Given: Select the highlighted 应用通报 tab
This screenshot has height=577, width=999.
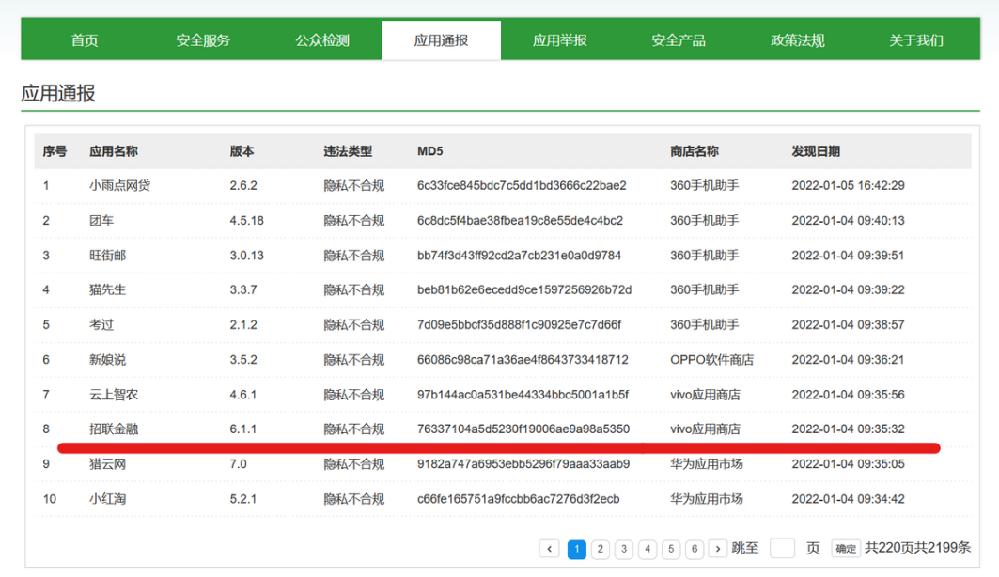Looking at the screenshot, I should click(x=440, y=39).
